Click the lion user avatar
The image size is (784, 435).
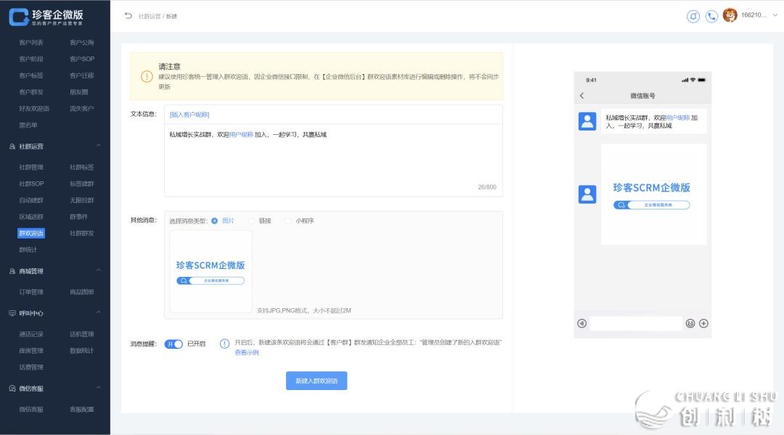click(730, 15)
